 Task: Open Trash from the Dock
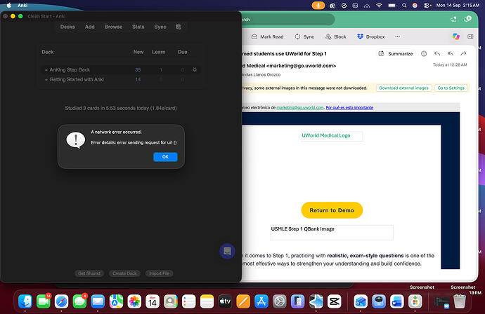coord(460,301)
